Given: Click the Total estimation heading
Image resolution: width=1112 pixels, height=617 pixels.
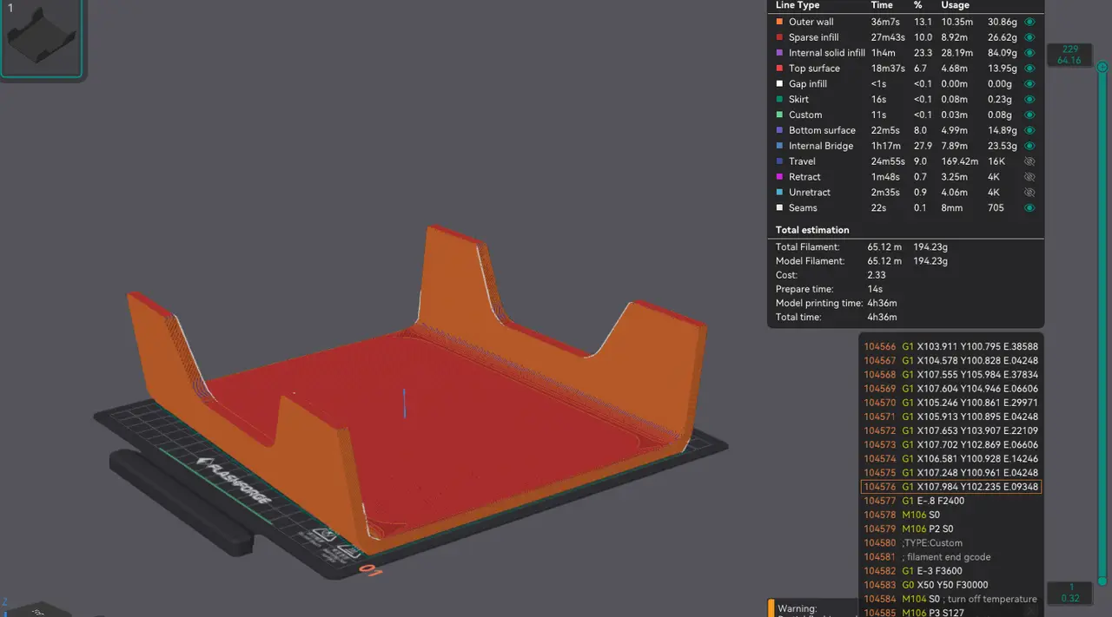Looking at the screenshot, I should (812, 230).
